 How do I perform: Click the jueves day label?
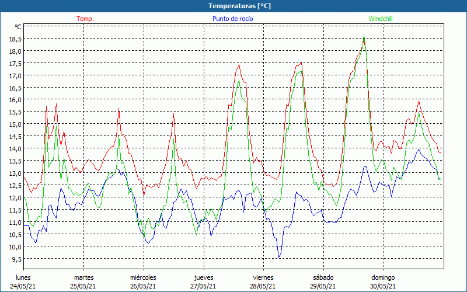[x=204, y=277]
